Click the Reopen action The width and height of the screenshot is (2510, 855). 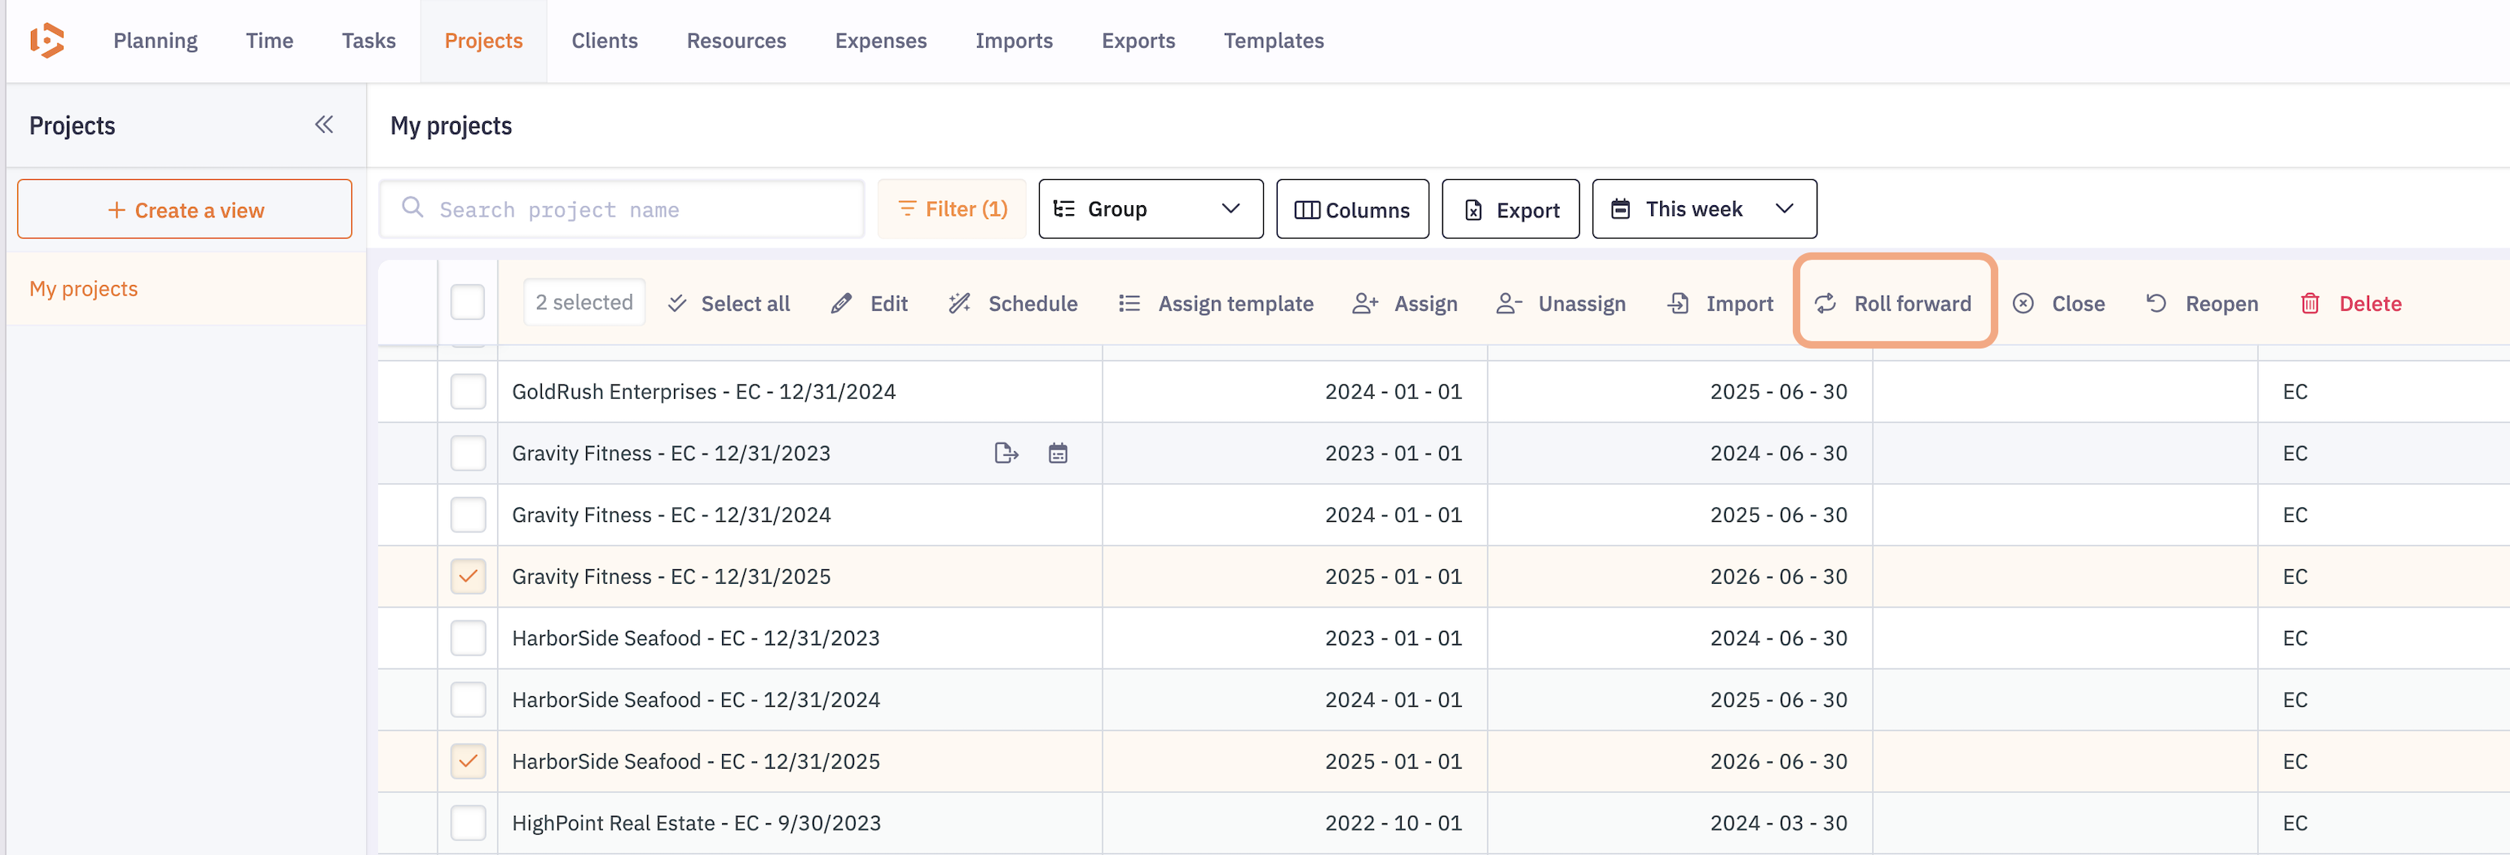point(2201,304)
